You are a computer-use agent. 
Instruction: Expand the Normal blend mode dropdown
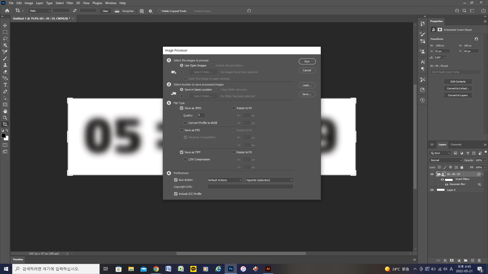point(446,160)
